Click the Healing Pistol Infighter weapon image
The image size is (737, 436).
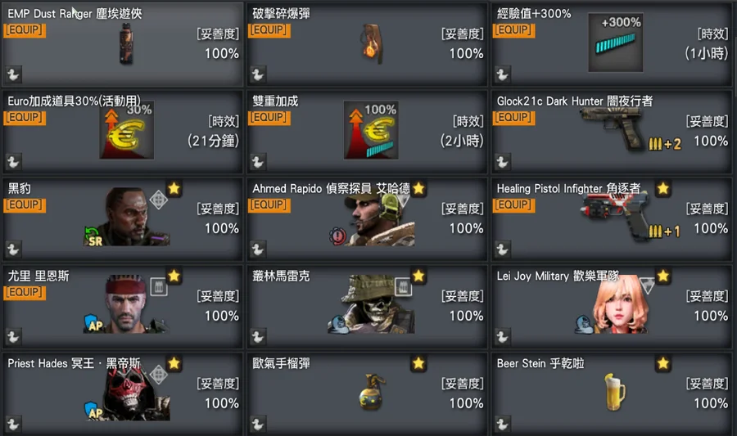tap(617, 217)
